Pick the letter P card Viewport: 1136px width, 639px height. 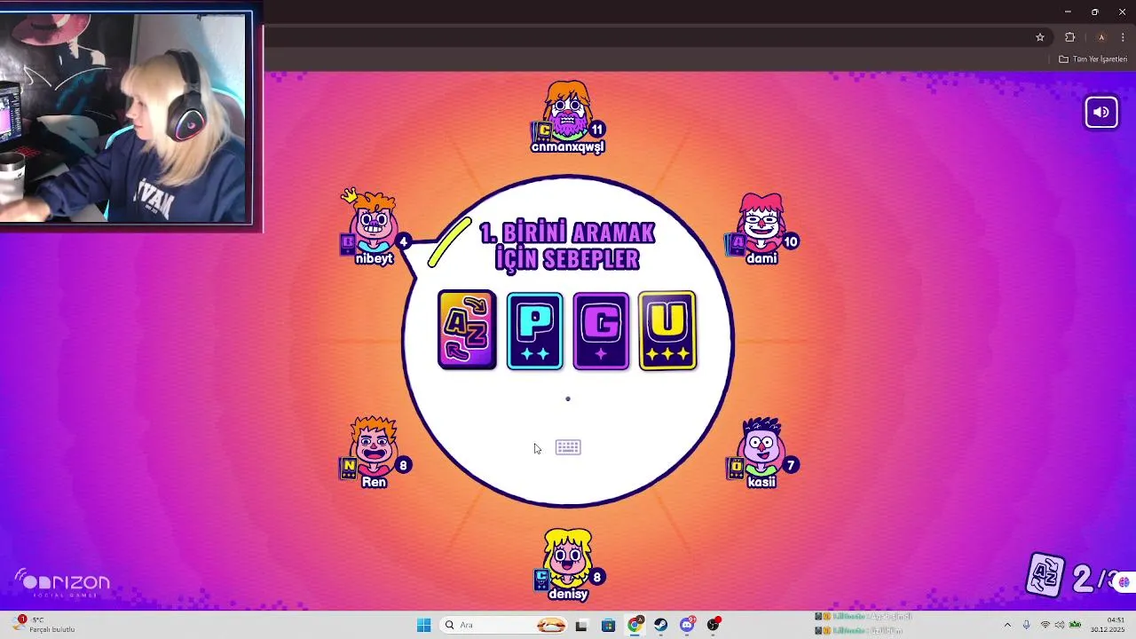[534, 330]
